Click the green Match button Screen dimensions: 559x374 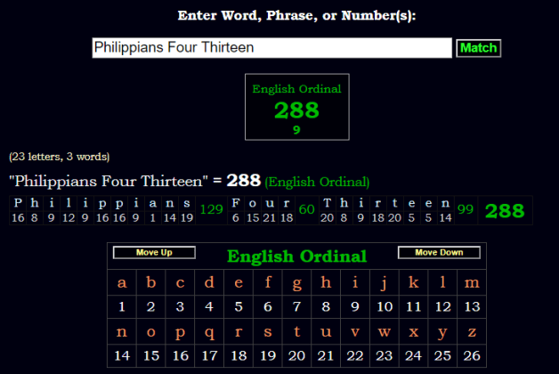478,48
